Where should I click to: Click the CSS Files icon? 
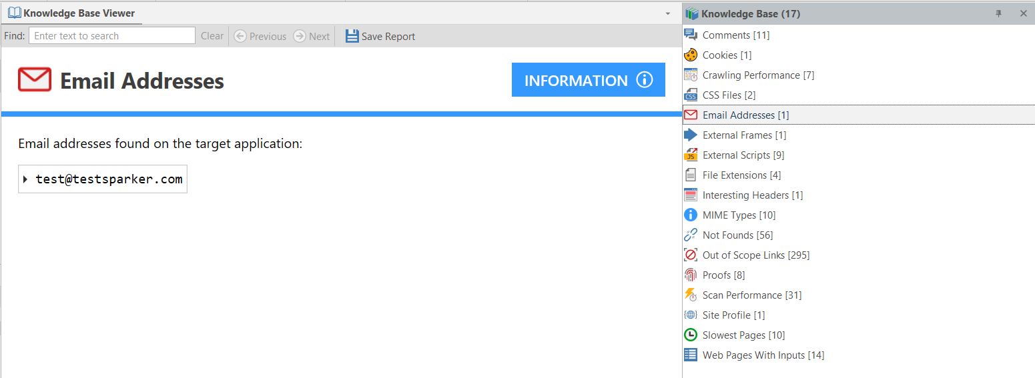click(x=691, y=95)
